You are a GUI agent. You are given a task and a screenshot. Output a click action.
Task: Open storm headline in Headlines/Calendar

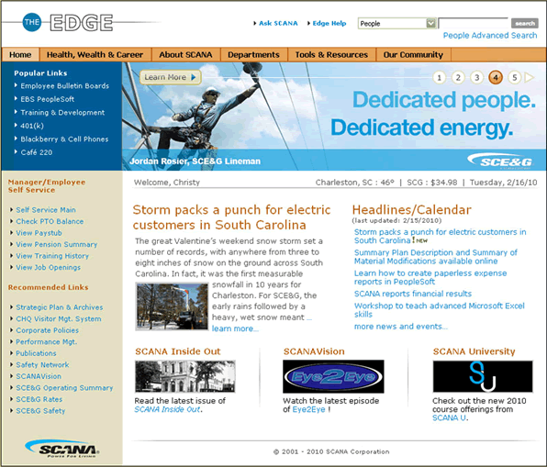440,236
